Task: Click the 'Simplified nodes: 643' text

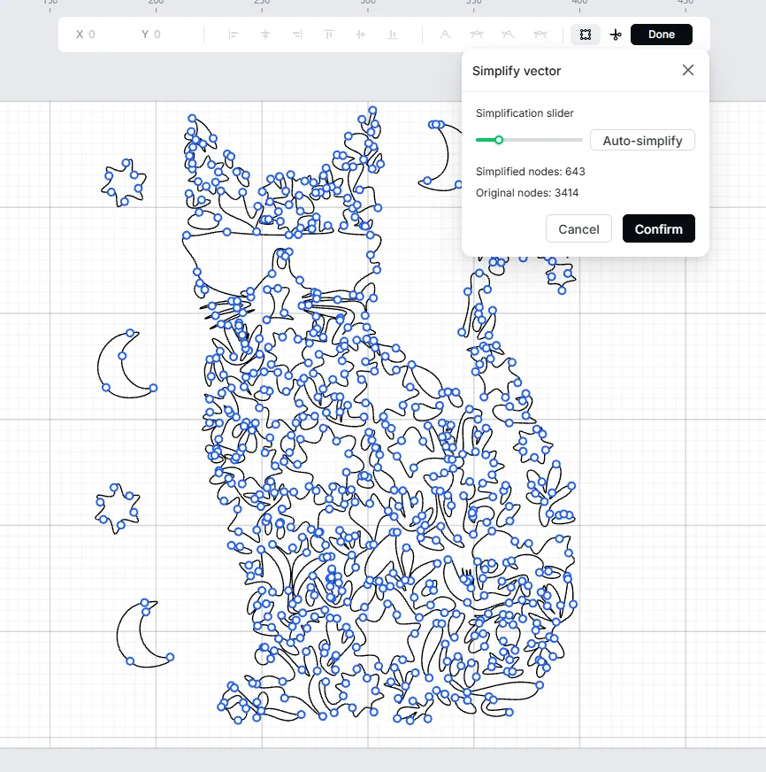Action: [x=531, y=172]
